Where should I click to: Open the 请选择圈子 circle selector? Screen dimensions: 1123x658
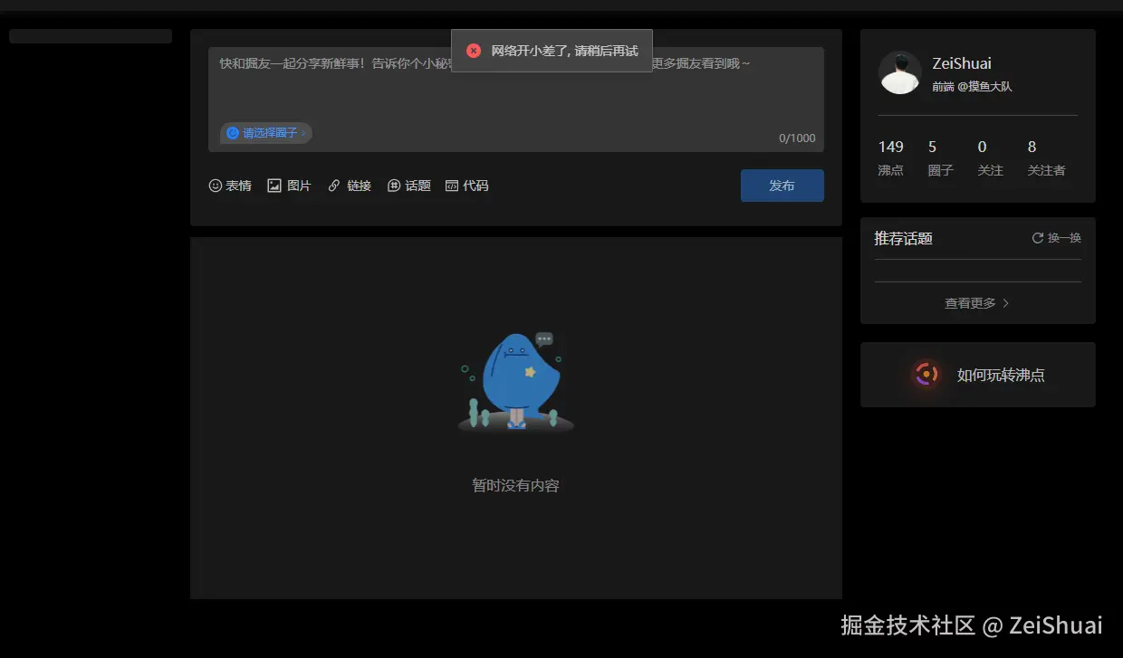265,132
